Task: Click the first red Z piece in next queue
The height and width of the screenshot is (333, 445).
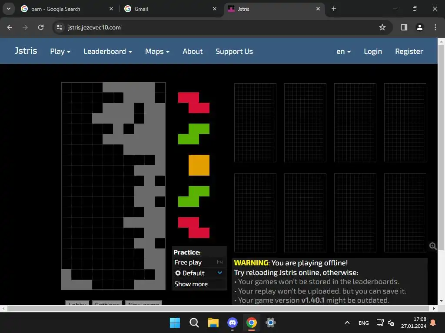Action: [194, 102]
